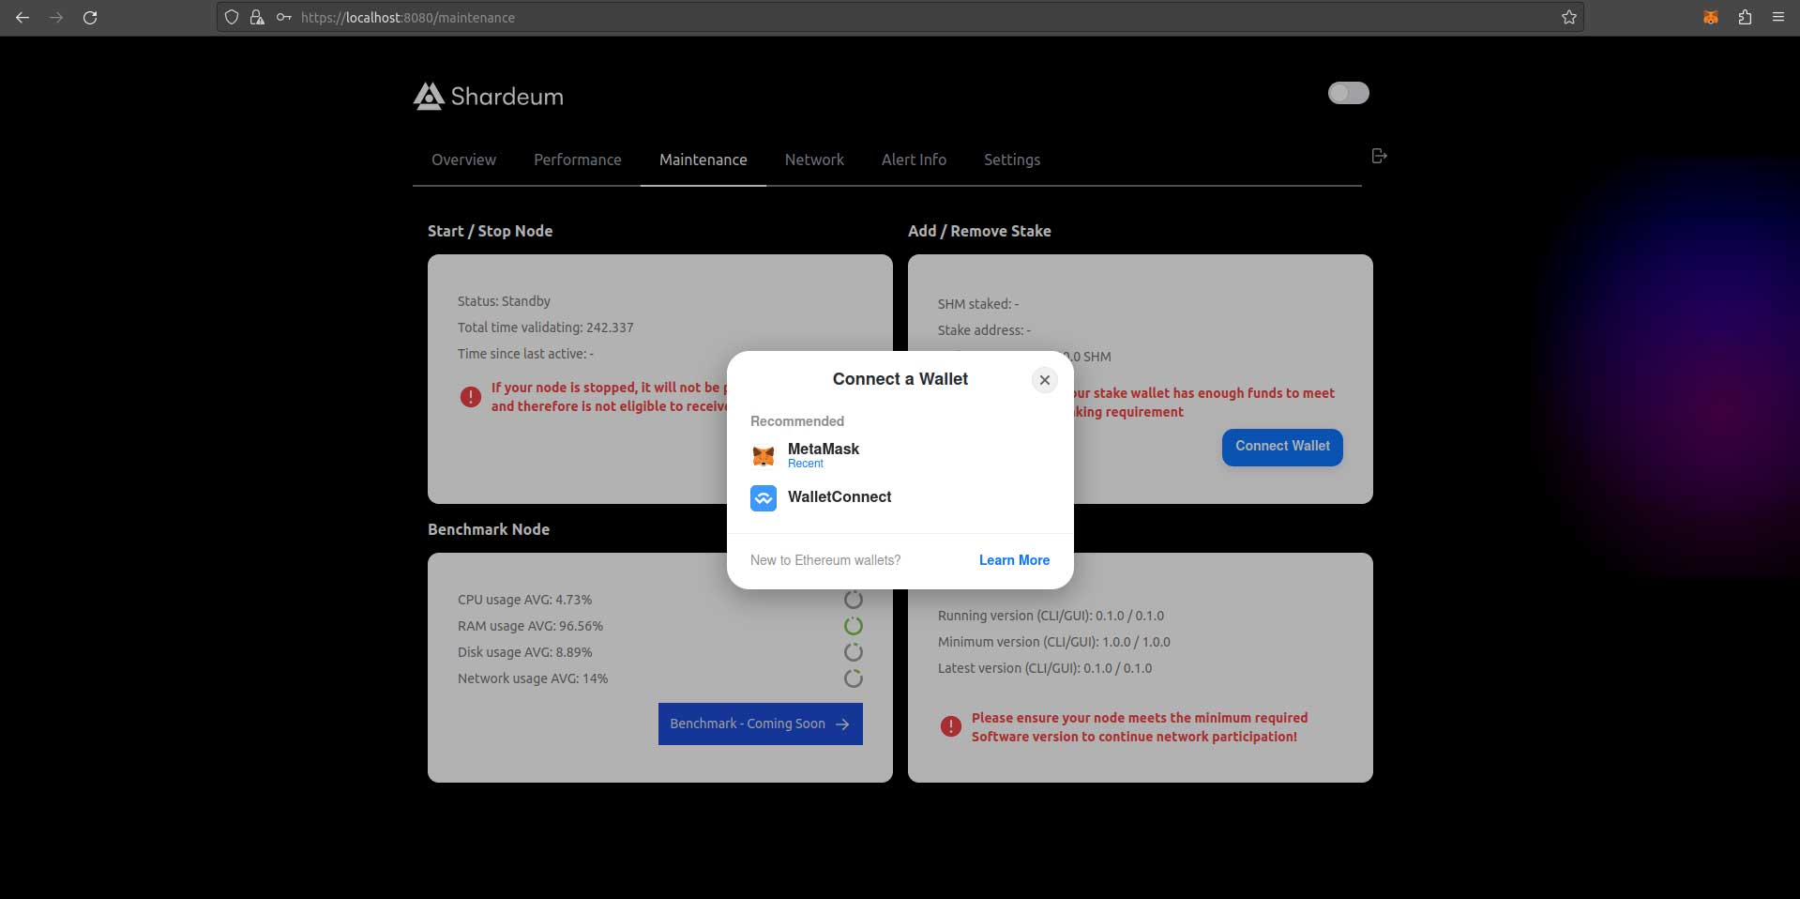The height and width of the screenshot is (899, 1800).
Task: Click the Disk usage refresh spinner
Action: coord(853,652)
